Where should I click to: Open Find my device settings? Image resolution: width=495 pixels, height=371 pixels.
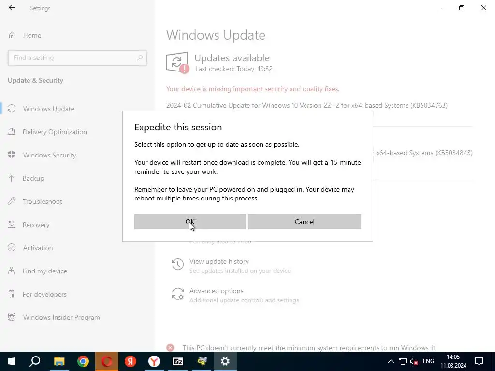[x=45, y=271]
